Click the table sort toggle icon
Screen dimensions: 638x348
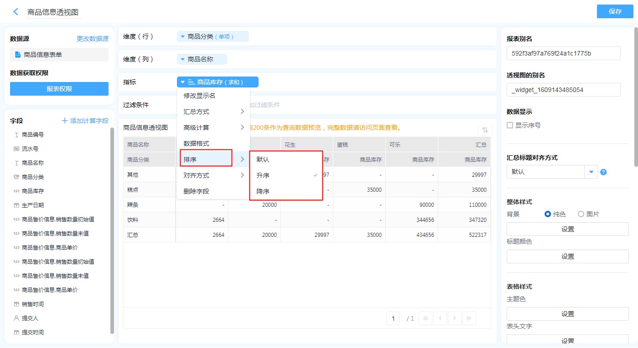[485, 130]
